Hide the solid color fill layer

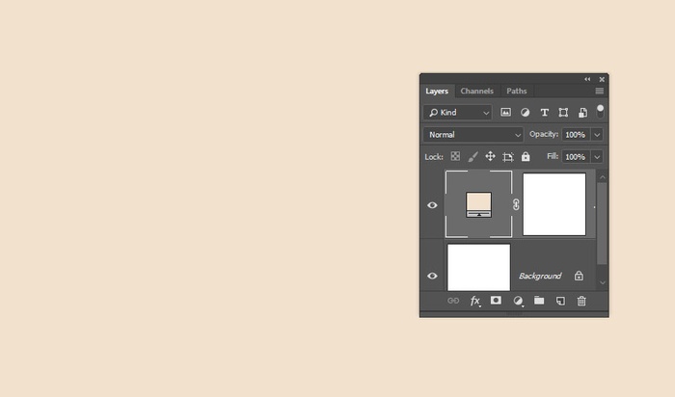point(432,205)
